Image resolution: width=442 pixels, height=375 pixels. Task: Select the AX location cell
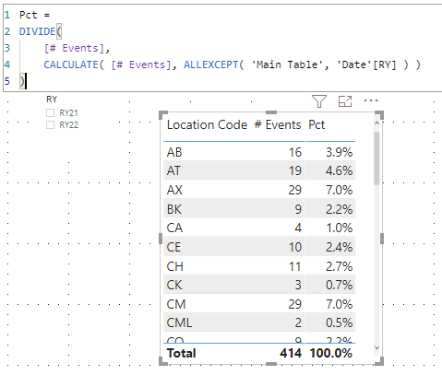[174, 190]
